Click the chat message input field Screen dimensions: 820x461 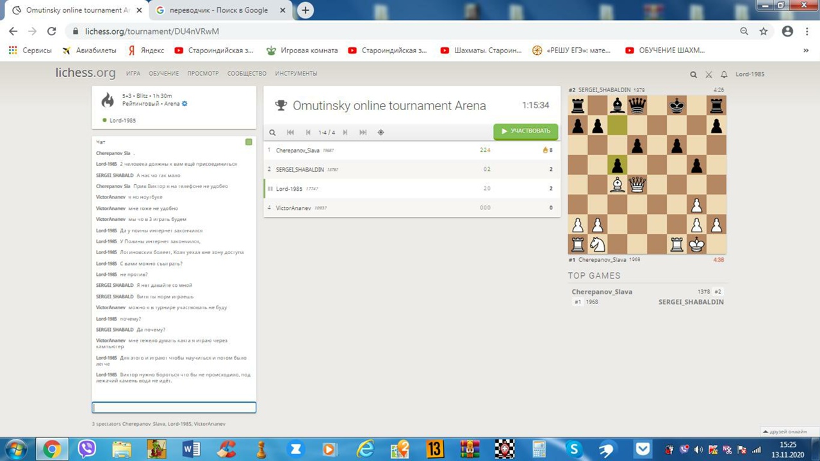pos(174,408)
